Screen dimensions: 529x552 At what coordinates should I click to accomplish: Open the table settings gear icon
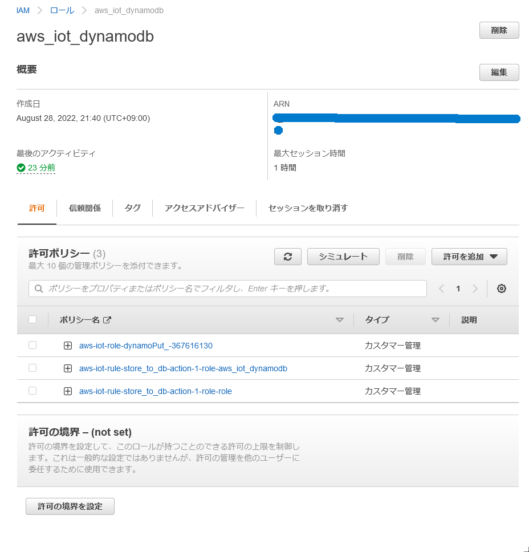[x=502, y=289]
